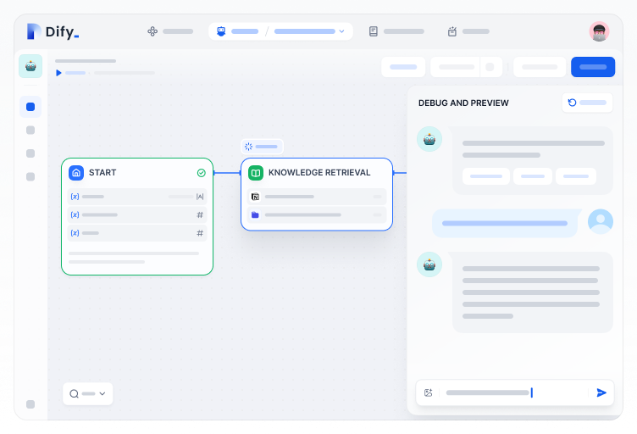The image size is (637, 434).
Task: Open the zoom dropdown at canvas bottom left
Action: [x=87, y=393]
